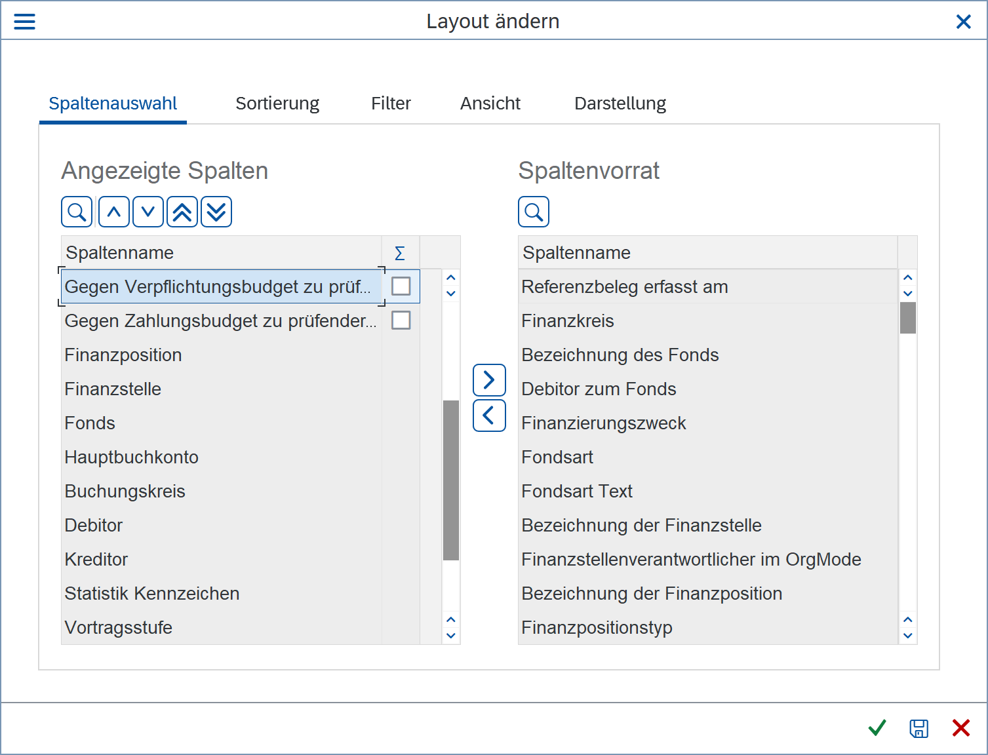
Task: Open the Filter tab
Action: [391, 104]
